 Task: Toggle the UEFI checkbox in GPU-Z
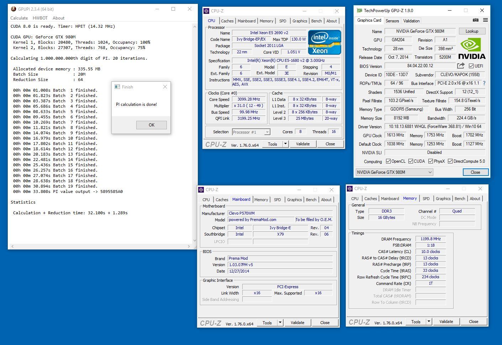(471, 66)
